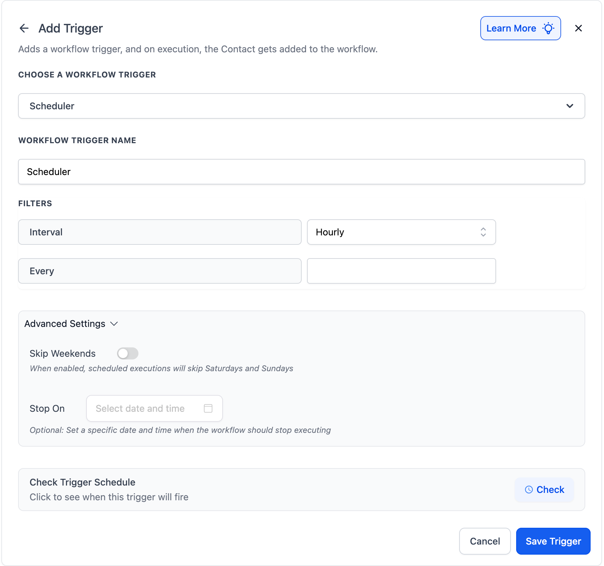Click the chevron next to Advanced Settings

[x=114, y=324]
